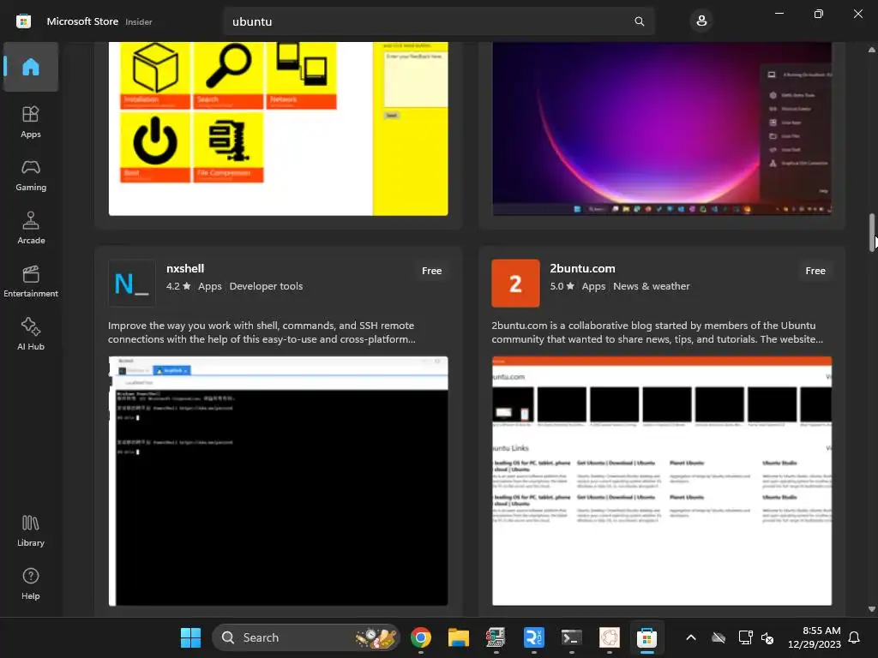Open the purple wallpaper app screenshot
Image resolution: width=878 pixels, height=658 pixels.
pyautogui.click(x=662, y=129)
